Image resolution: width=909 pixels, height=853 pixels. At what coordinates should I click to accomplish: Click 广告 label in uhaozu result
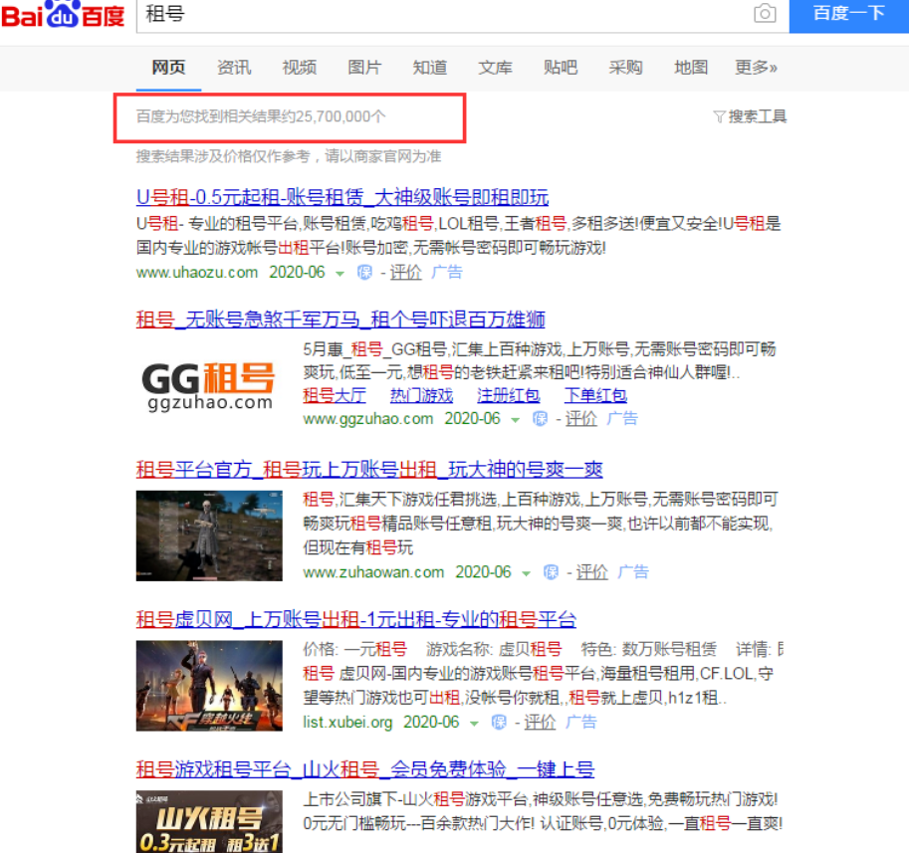click(447, 272)
